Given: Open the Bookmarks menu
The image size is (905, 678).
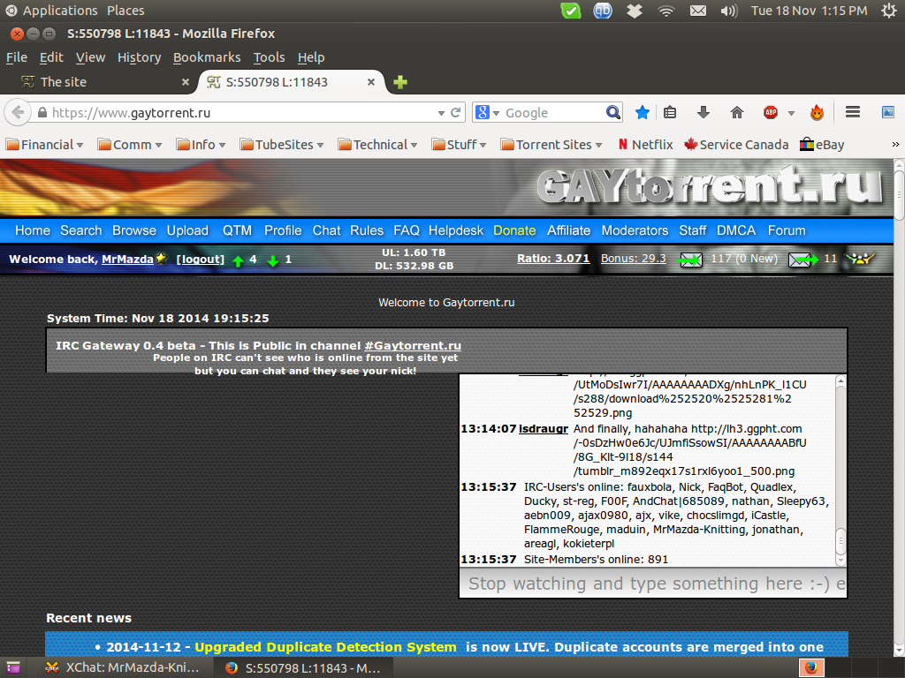Looking at the screenshot, I should point(207,57).
